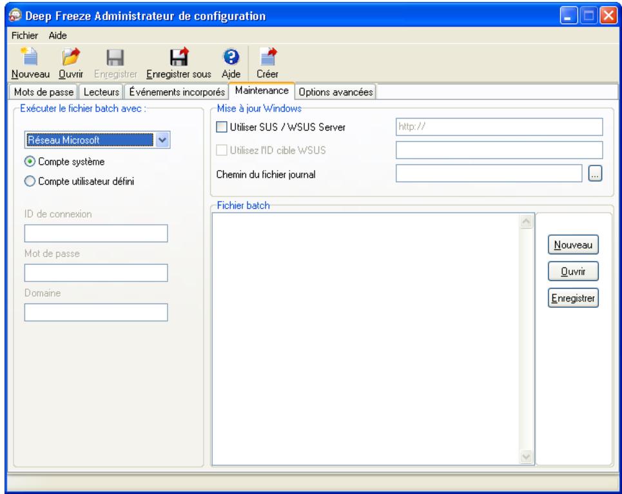Click the grayed Enregistrer toolbar floppy icon
This screenshot has height=494, width=622.
click(x=115, y=57)
